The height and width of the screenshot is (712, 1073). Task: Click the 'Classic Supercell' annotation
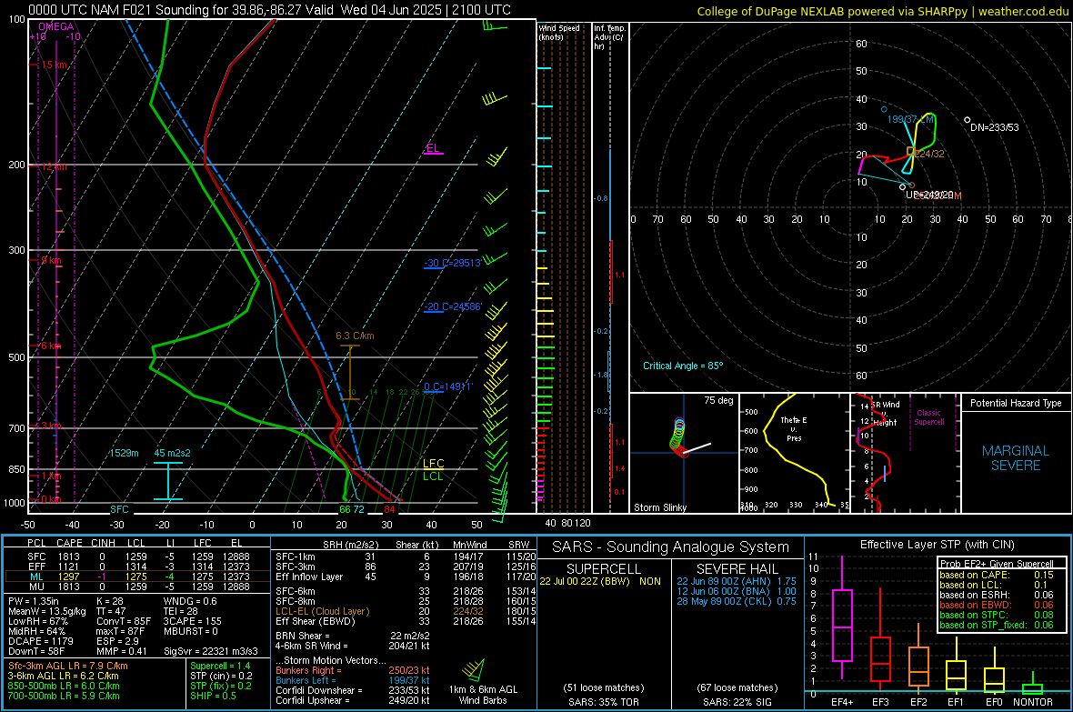pyautogui.click(x=928, y=417)
